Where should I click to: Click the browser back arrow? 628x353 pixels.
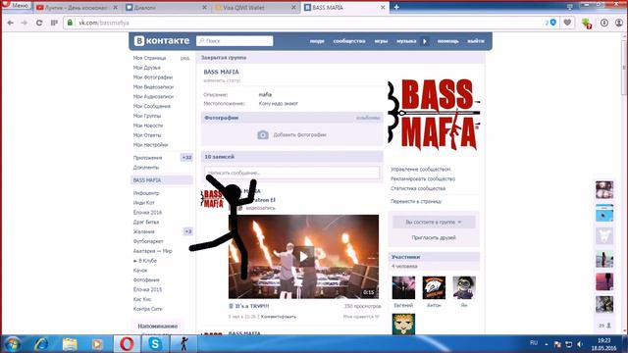pyautogui.click(x=11, y=23)
